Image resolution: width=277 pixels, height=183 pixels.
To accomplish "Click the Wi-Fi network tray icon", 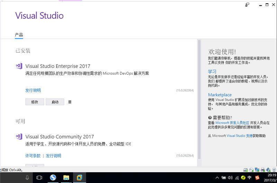I will (237, 177).
